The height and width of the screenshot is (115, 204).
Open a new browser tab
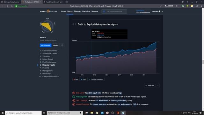[x=67, y=2]
